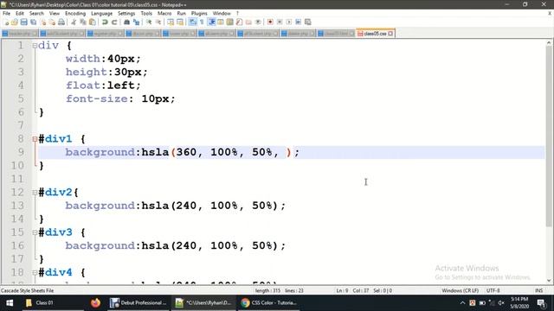The image size is (554, 311).
Task: Save the recorded macro icon
Action: point(308,22)
